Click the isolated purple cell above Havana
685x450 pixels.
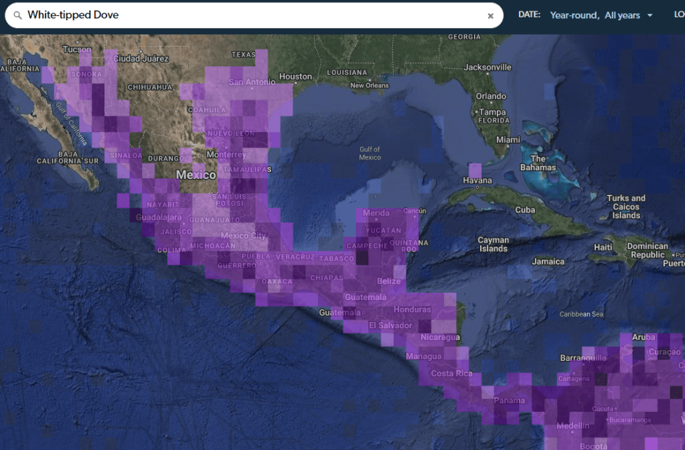[475, 169]
